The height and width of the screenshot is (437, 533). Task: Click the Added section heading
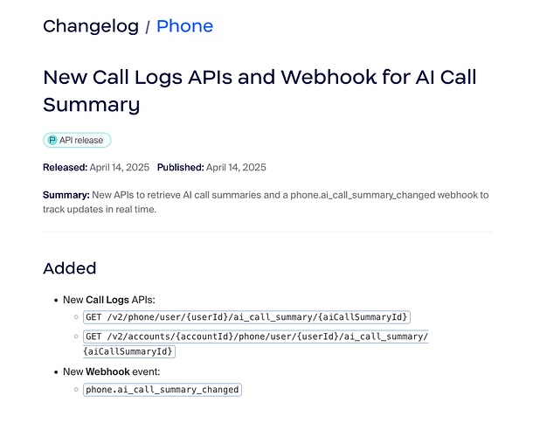point(70,268)
